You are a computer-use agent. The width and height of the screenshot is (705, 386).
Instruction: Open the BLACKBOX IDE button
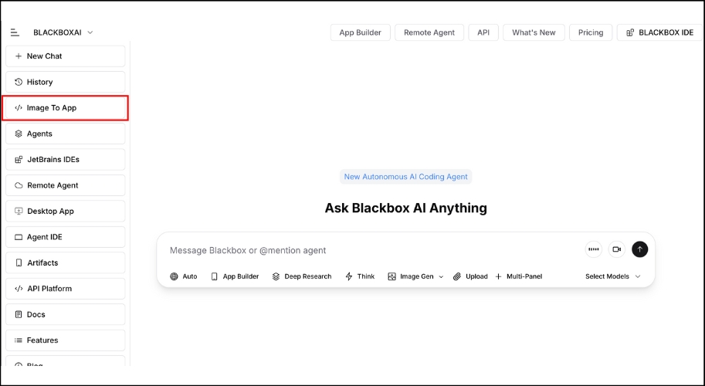pyautogui.click(x=659, y=32)
